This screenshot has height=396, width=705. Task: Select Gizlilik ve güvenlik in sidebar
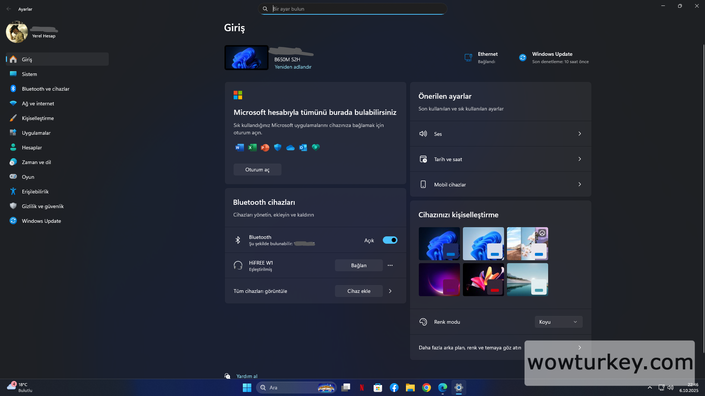coord(43,206)
